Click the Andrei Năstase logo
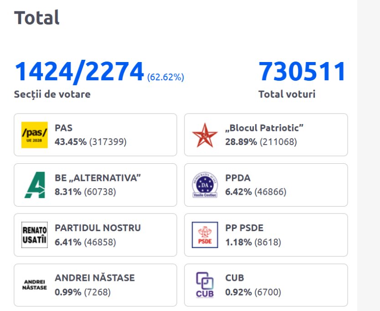Screen dimensions: 380x311 pyautogui.click(x=35, y=285)
